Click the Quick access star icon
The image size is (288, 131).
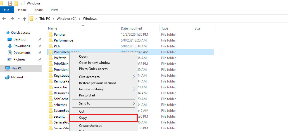click(8, 33)
